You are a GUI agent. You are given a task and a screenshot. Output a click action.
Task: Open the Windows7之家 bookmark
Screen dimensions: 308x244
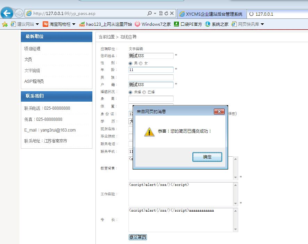[153, 24]
